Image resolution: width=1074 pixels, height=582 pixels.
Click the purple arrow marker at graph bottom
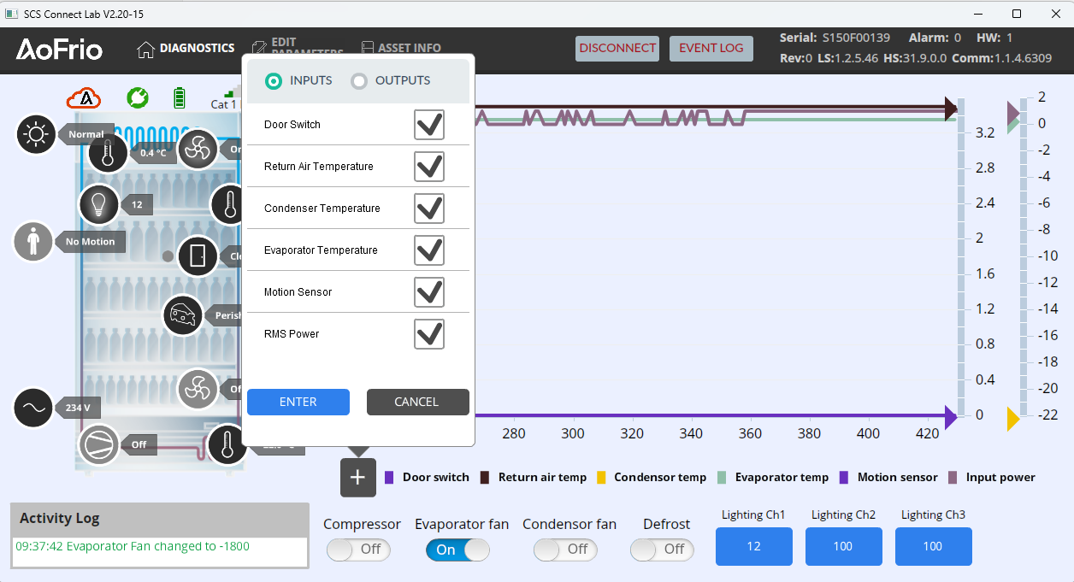tap(951, 416)
